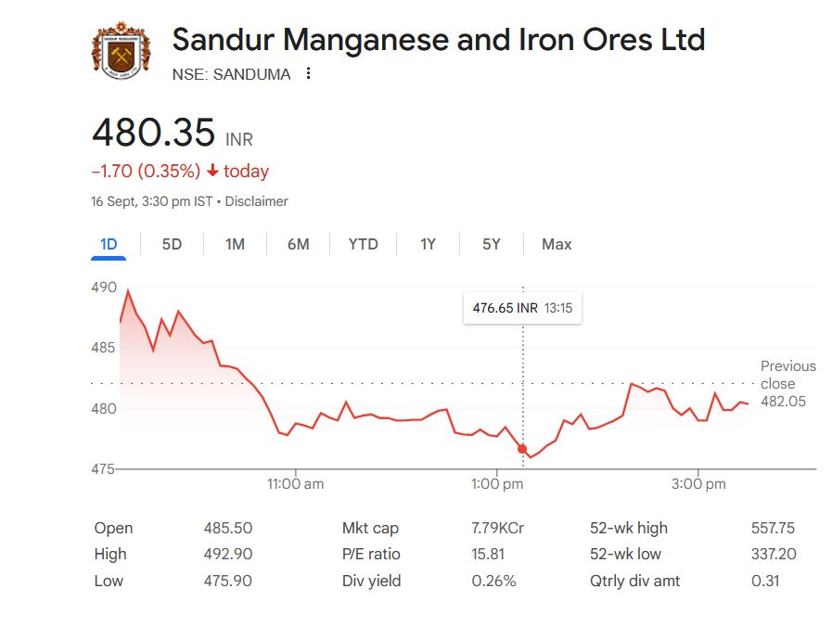Click the Mkt cap stat label
The image size is (832, 627).
[x=370, y=528]
